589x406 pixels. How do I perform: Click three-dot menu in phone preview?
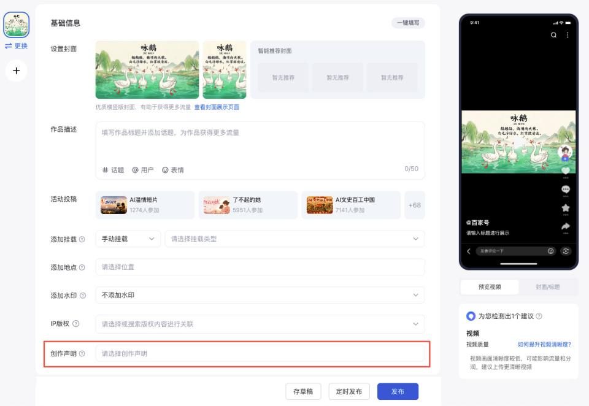click(567, 35)
